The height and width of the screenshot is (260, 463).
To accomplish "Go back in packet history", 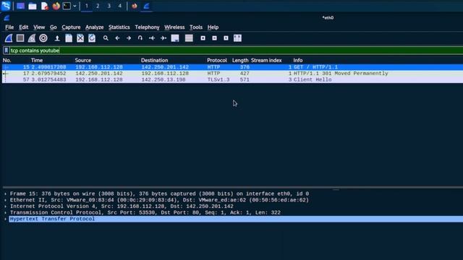I will tap(117, 38).
